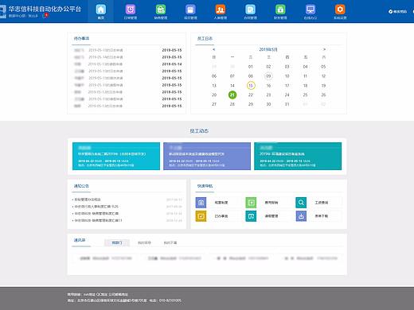The width and height of the screenshot is (414, 310).
Task: Open the purple clock daily management icon
Action: 131,10
